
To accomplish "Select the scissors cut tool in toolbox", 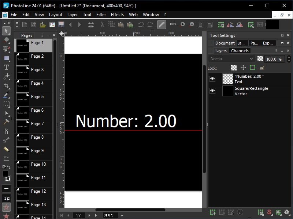I will (x=6, y=140).
